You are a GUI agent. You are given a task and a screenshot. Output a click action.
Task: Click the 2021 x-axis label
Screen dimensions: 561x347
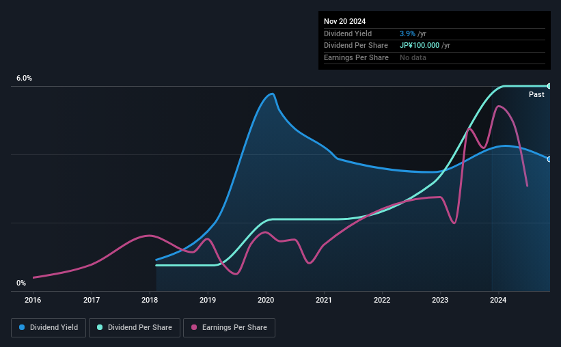pyautogui.click(x=324, y=300)
